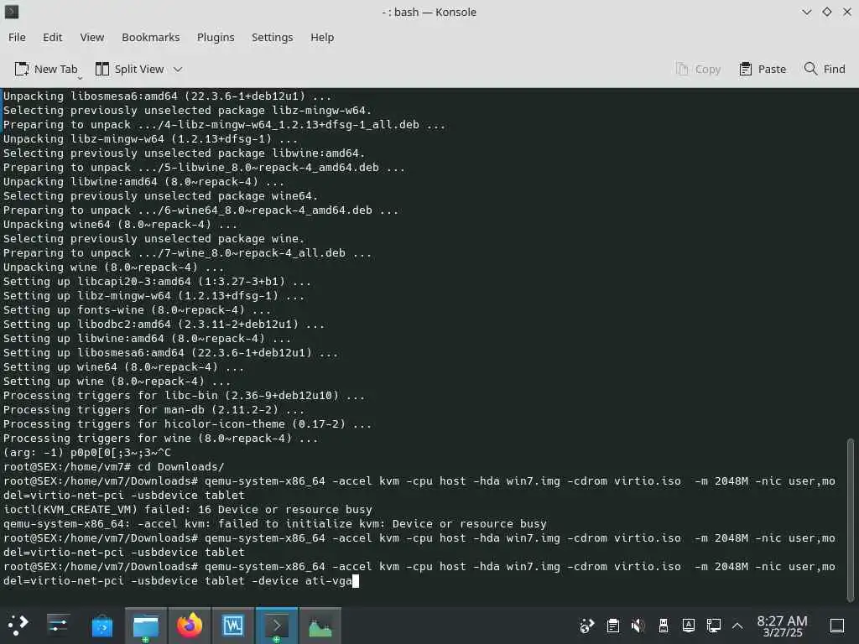859x644 pixels.
Task: Click the Find toolbar button
Action: [x=825, y=69]
